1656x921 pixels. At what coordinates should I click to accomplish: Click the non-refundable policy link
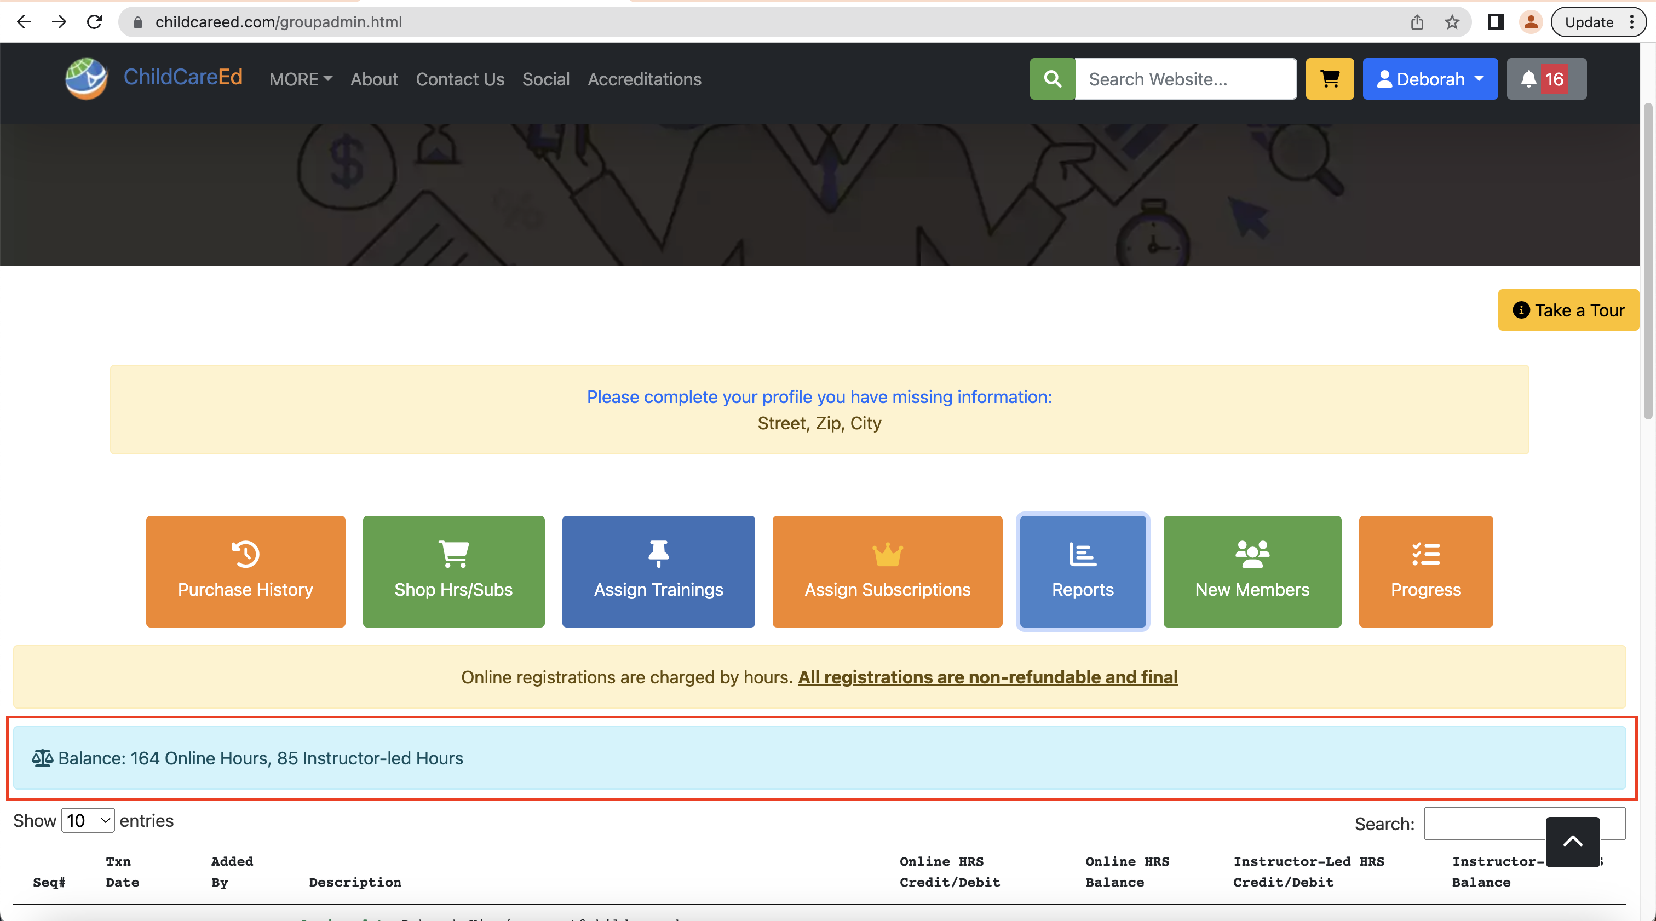click(987, 677)
